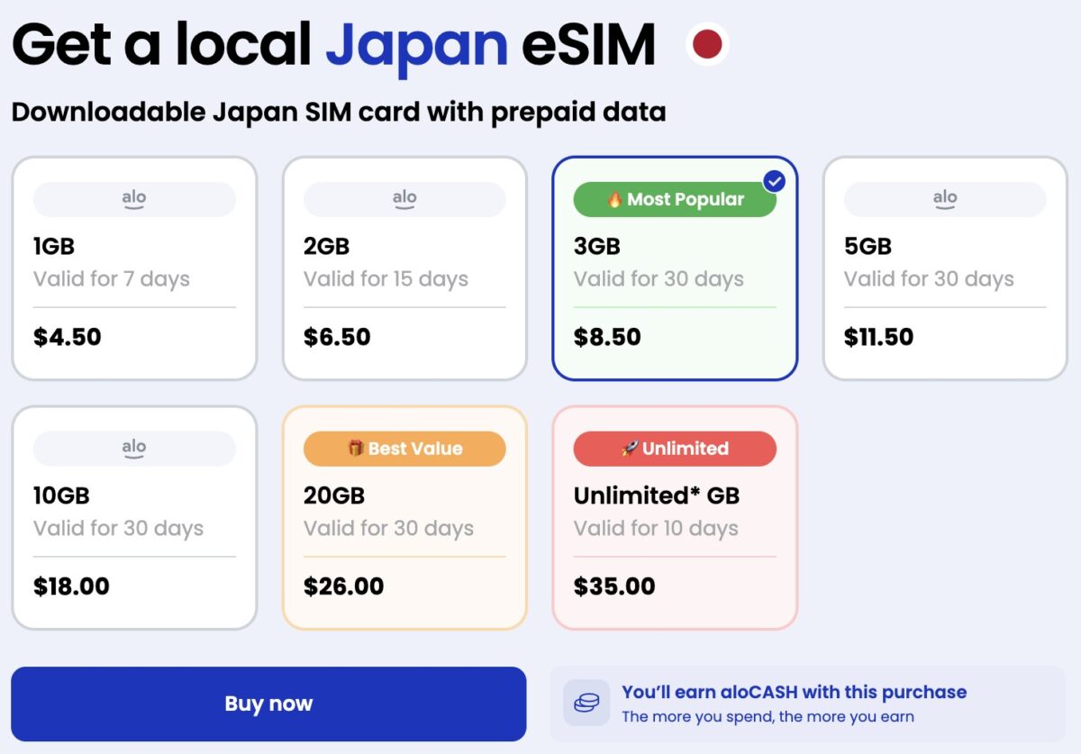This screenshot has height=754, width=1081.
Task: Click the Most Popular badge
Action: coord(674,199)
